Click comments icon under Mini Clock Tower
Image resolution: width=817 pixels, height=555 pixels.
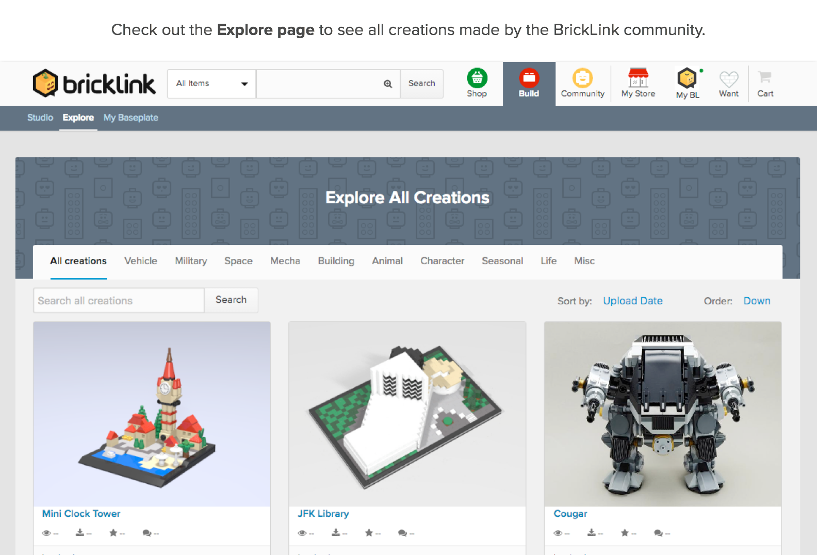pos(147,533)
